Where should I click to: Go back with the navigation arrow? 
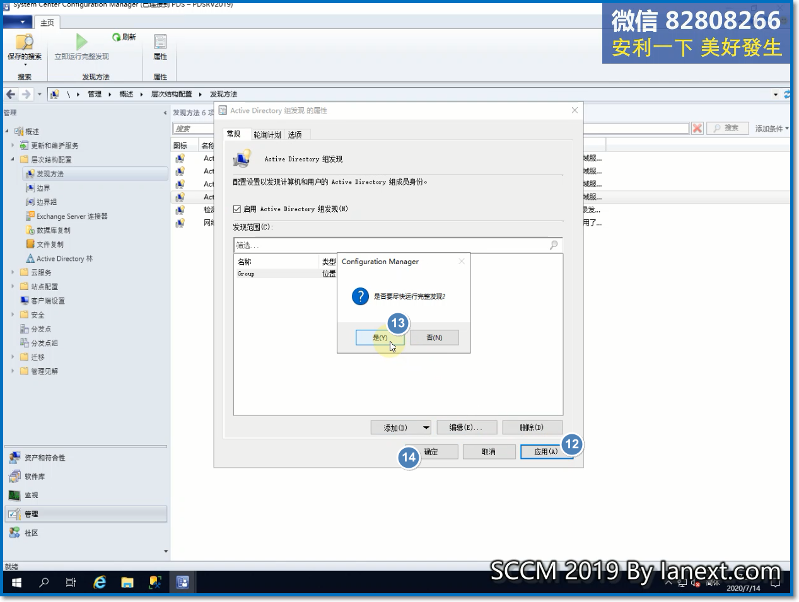11,94
